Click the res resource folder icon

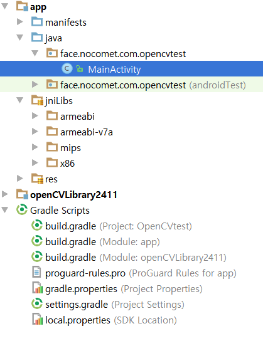pyautogui.click(x=37, y=178)
